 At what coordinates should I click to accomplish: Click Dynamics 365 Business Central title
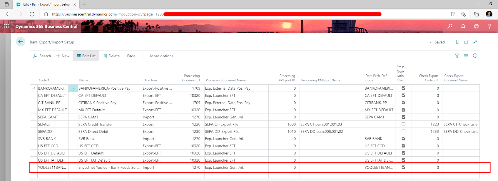click(x=46, y=26)
